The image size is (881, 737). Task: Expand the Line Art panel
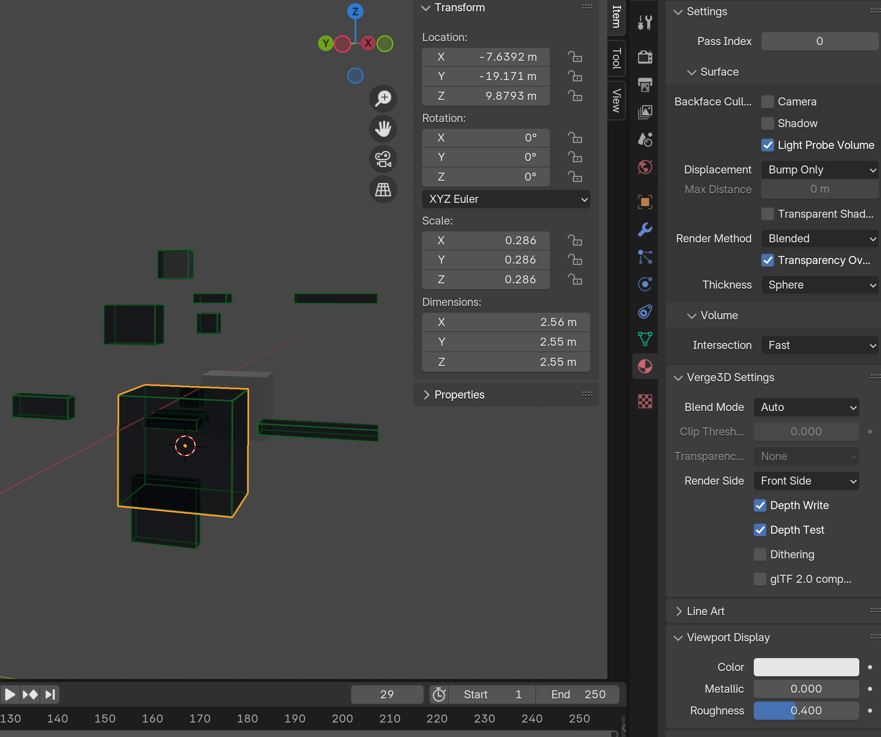click(x=705, y=611)
